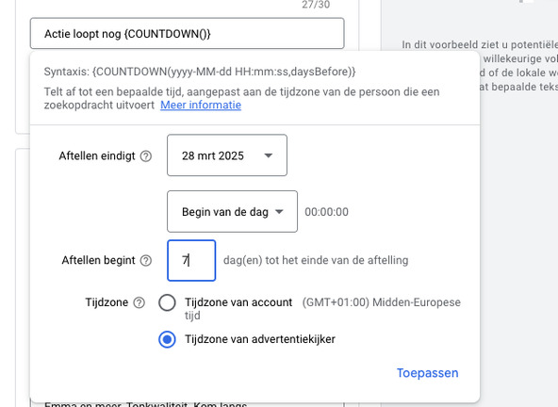Image resolution: width=558 pixels, height=407 pixels.
Task: Click the dag(en) tot het einde text
Action: [316, 260]
